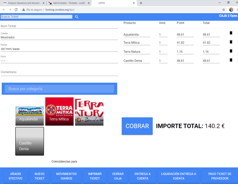The width and height of the screenshot is (238, 184).
Task: Open a new browser tab with plus icon
Action: tap(141, 3)
